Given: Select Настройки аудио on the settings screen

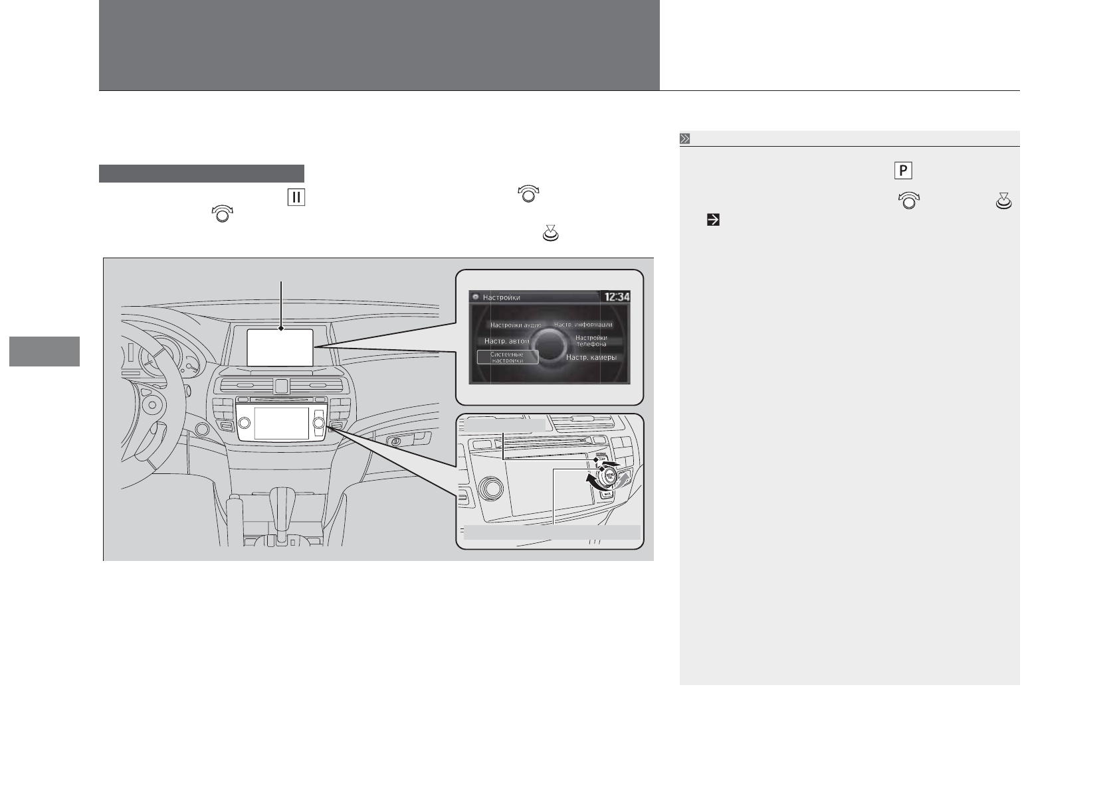Looking at the screenshot, I should click(516, 325).
